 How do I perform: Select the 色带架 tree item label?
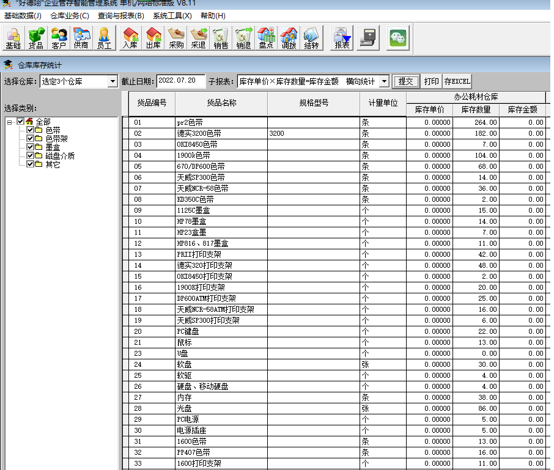click(56, 139)
